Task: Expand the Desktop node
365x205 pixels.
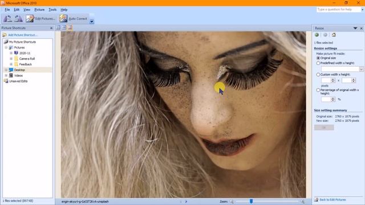Action: pos(6,69)
